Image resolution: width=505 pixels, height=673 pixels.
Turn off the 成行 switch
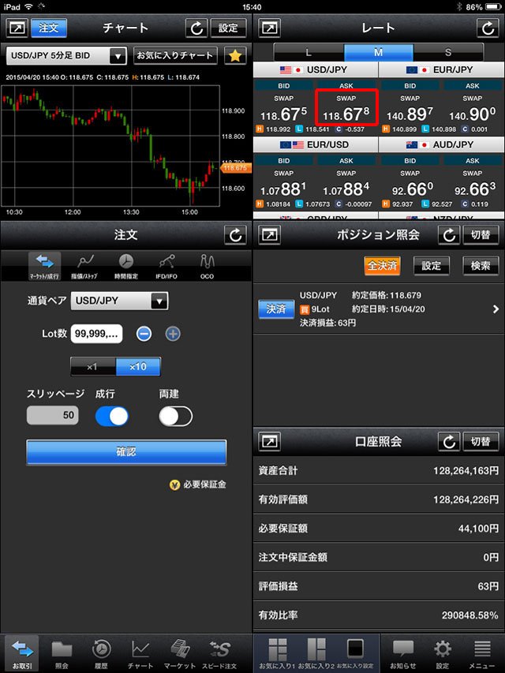(x=111, y=416)
